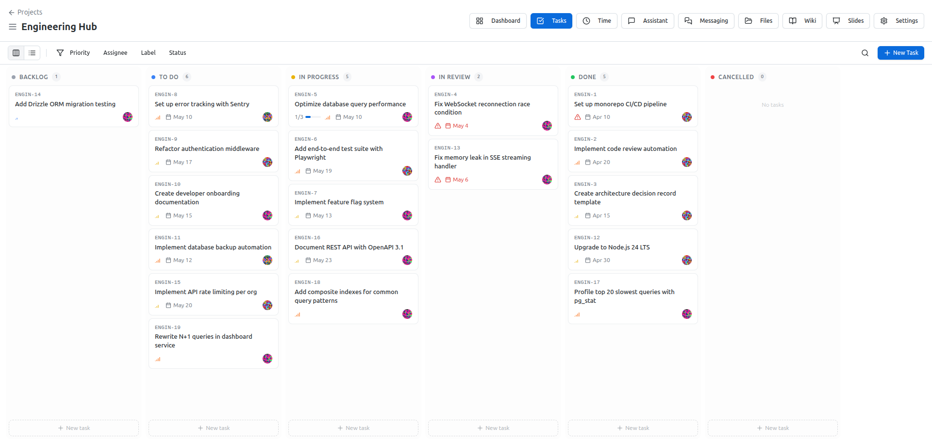Viewport: 932px width, 445px height.
Task: Click the CANCELLED column header
Action: pos(736,77)
